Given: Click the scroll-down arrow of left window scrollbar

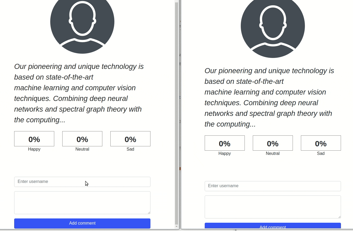Looking at the screenshot, I should pyautogui.click(x=176, y=227).
